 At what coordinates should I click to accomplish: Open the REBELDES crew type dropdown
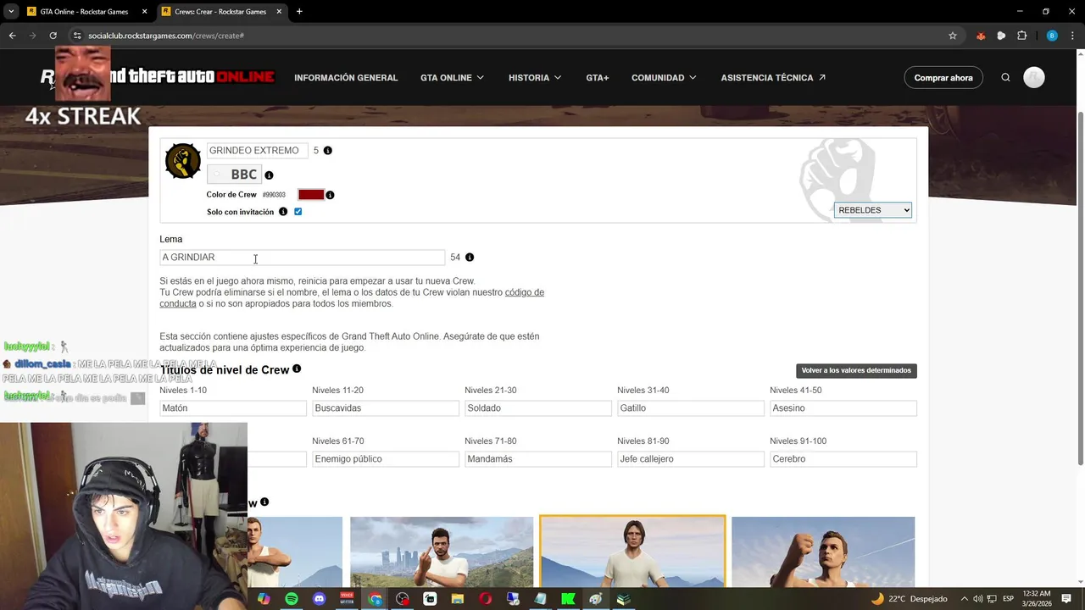[872, 210]
